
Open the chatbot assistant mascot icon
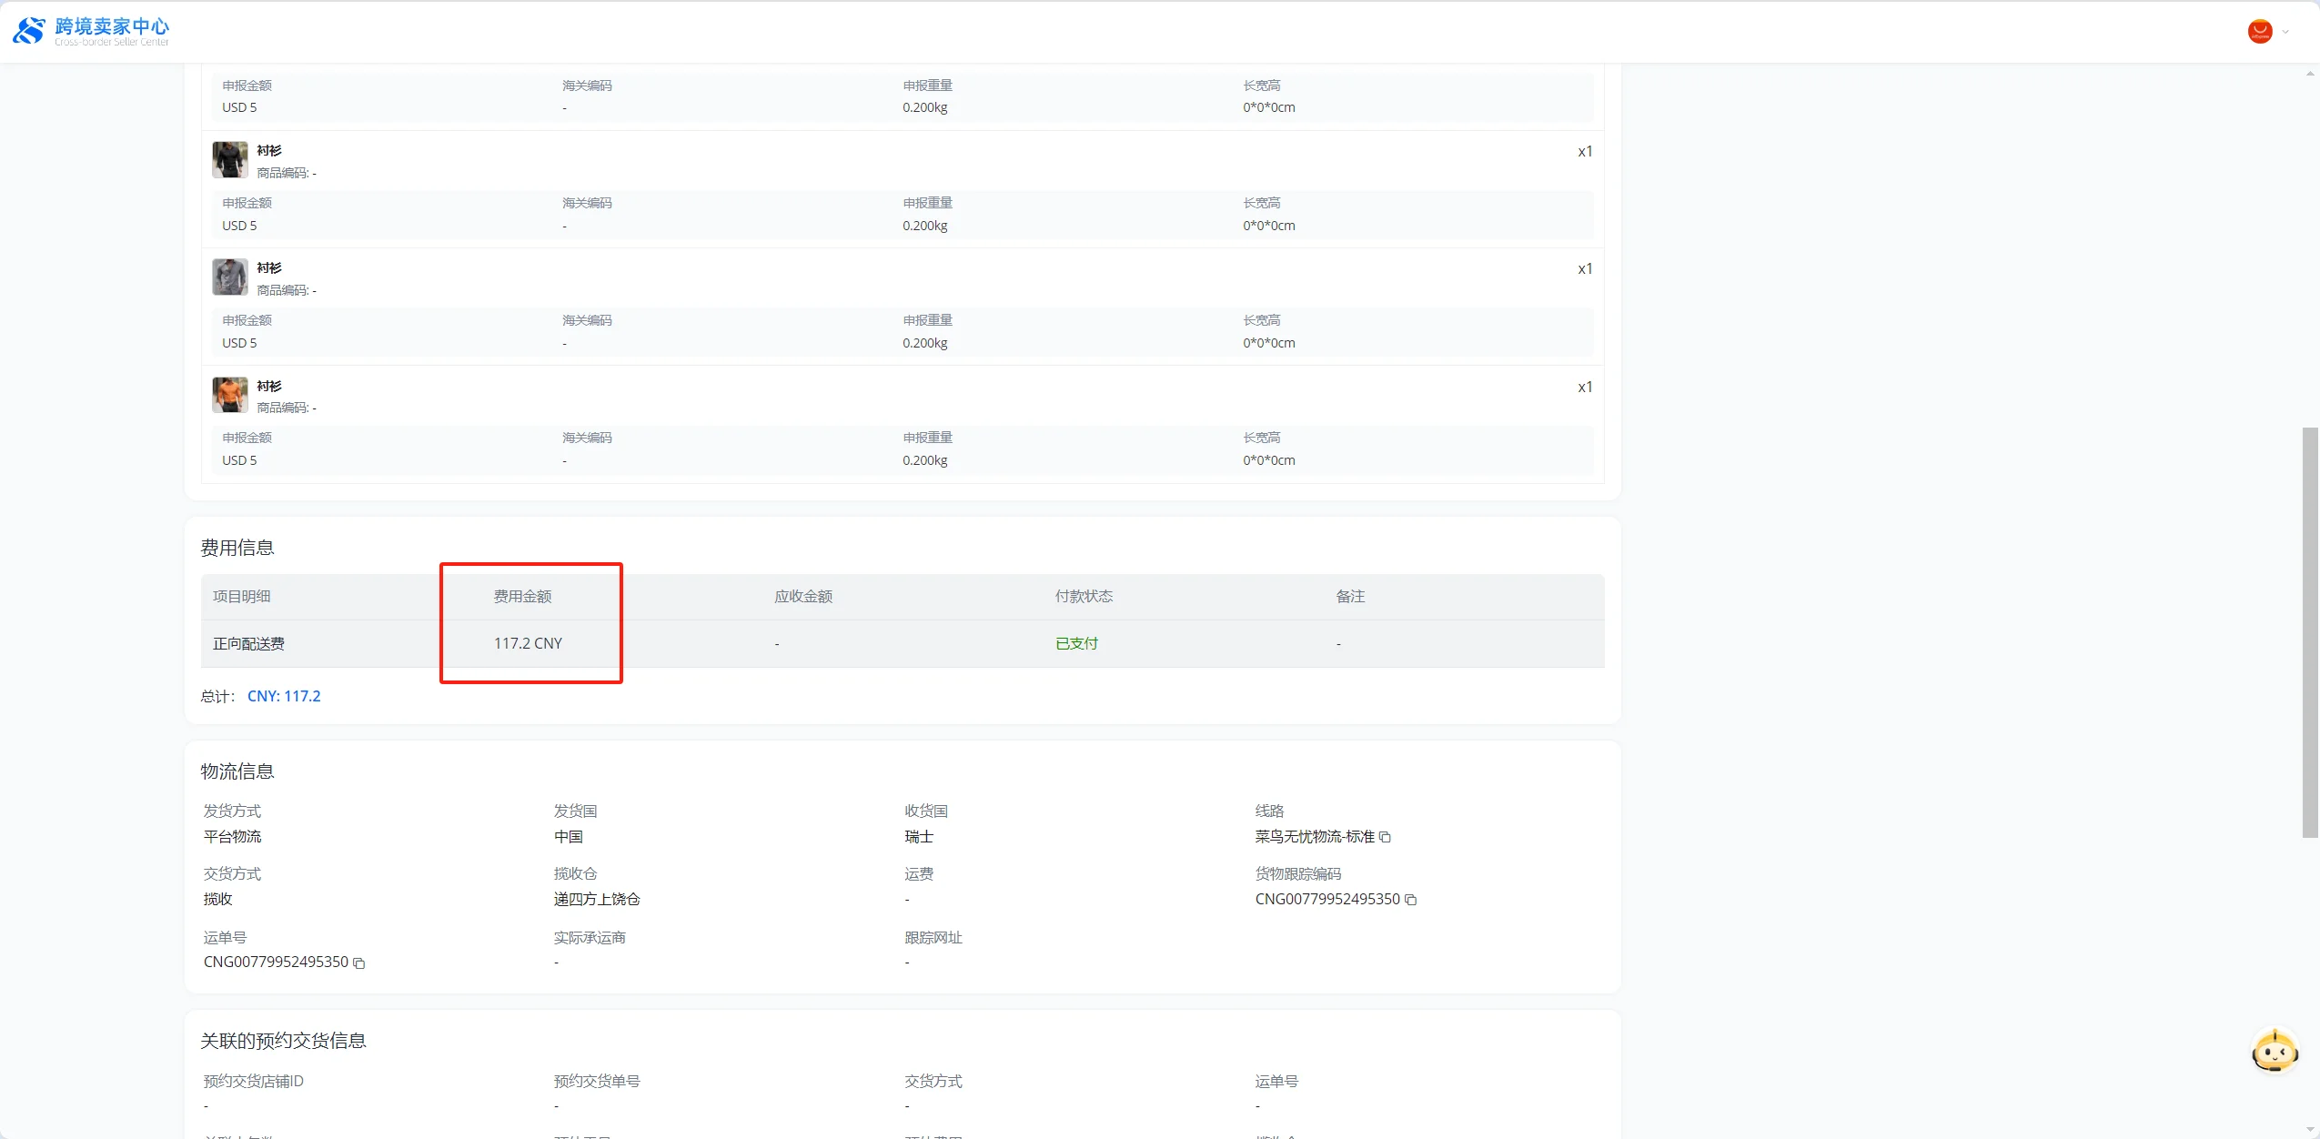pos(2274,1053)
